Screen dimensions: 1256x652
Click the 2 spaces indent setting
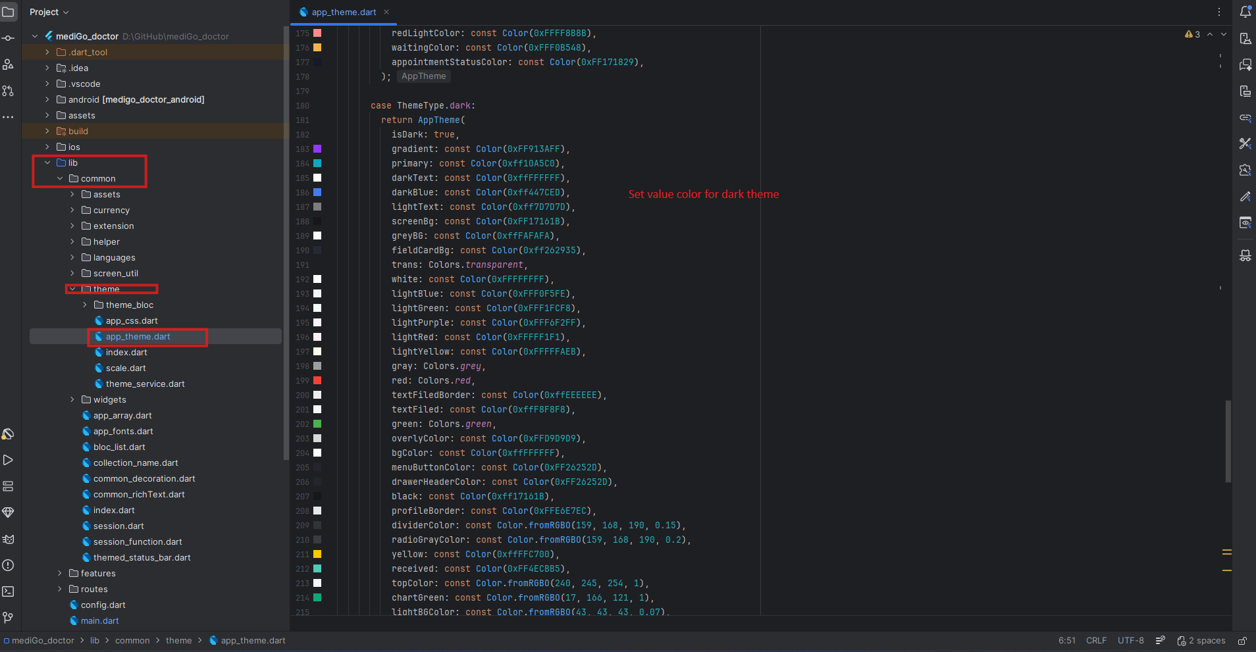click(x=1201, y=641)
